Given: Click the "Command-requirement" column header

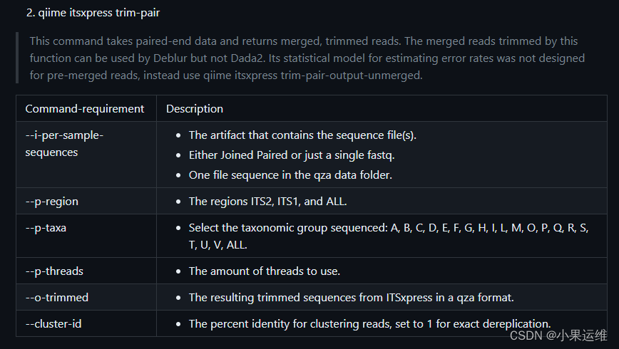Looking at the screenshot, I should click(x=85, y=109).
